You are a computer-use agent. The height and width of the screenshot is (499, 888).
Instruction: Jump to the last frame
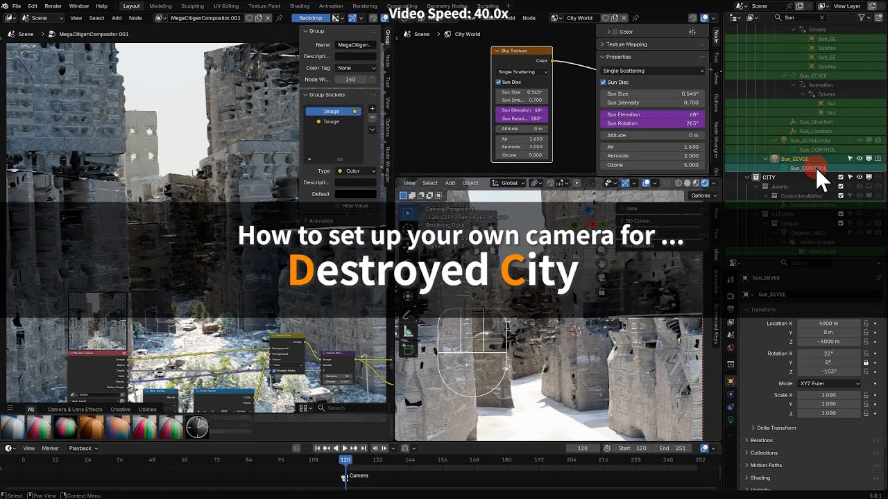click(x=363, y=448)
